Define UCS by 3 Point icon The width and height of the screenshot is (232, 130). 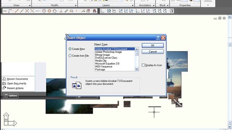click(148, 11)
